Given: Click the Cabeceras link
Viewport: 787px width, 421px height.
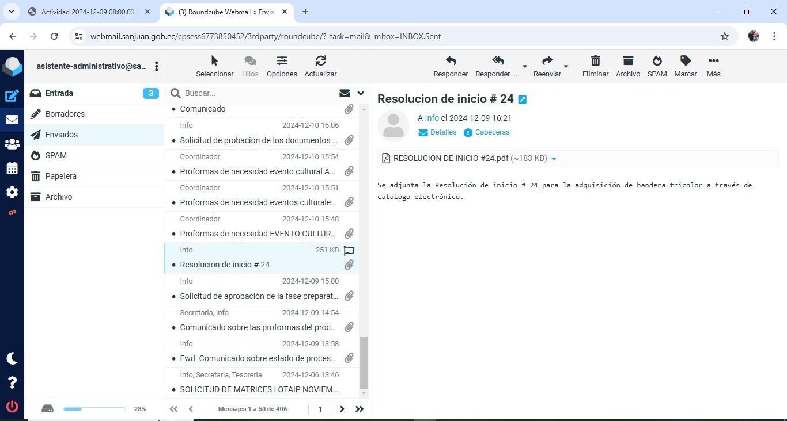Looking at the screenshot, I should [x=492, y=132].
